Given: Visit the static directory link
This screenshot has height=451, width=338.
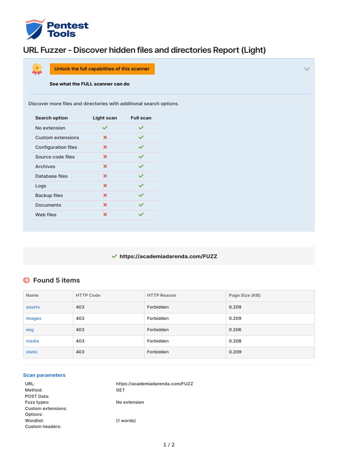Looking at the screenshot, I should pos(32,352).
